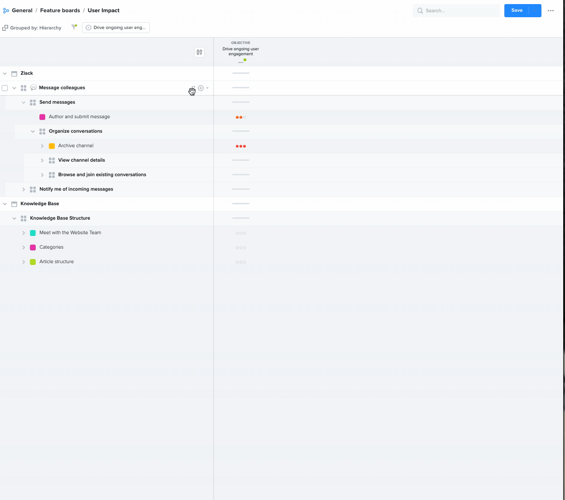The image size is (565, 500).
Task: Click the Drive ongoing user eng... filter chip
Action: tap(116, 28)
